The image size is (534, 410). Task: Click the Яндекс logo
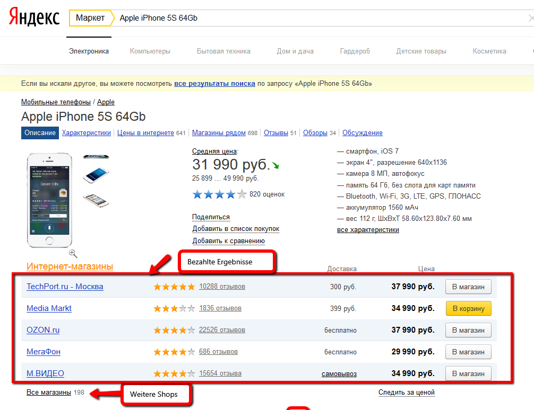34,17
